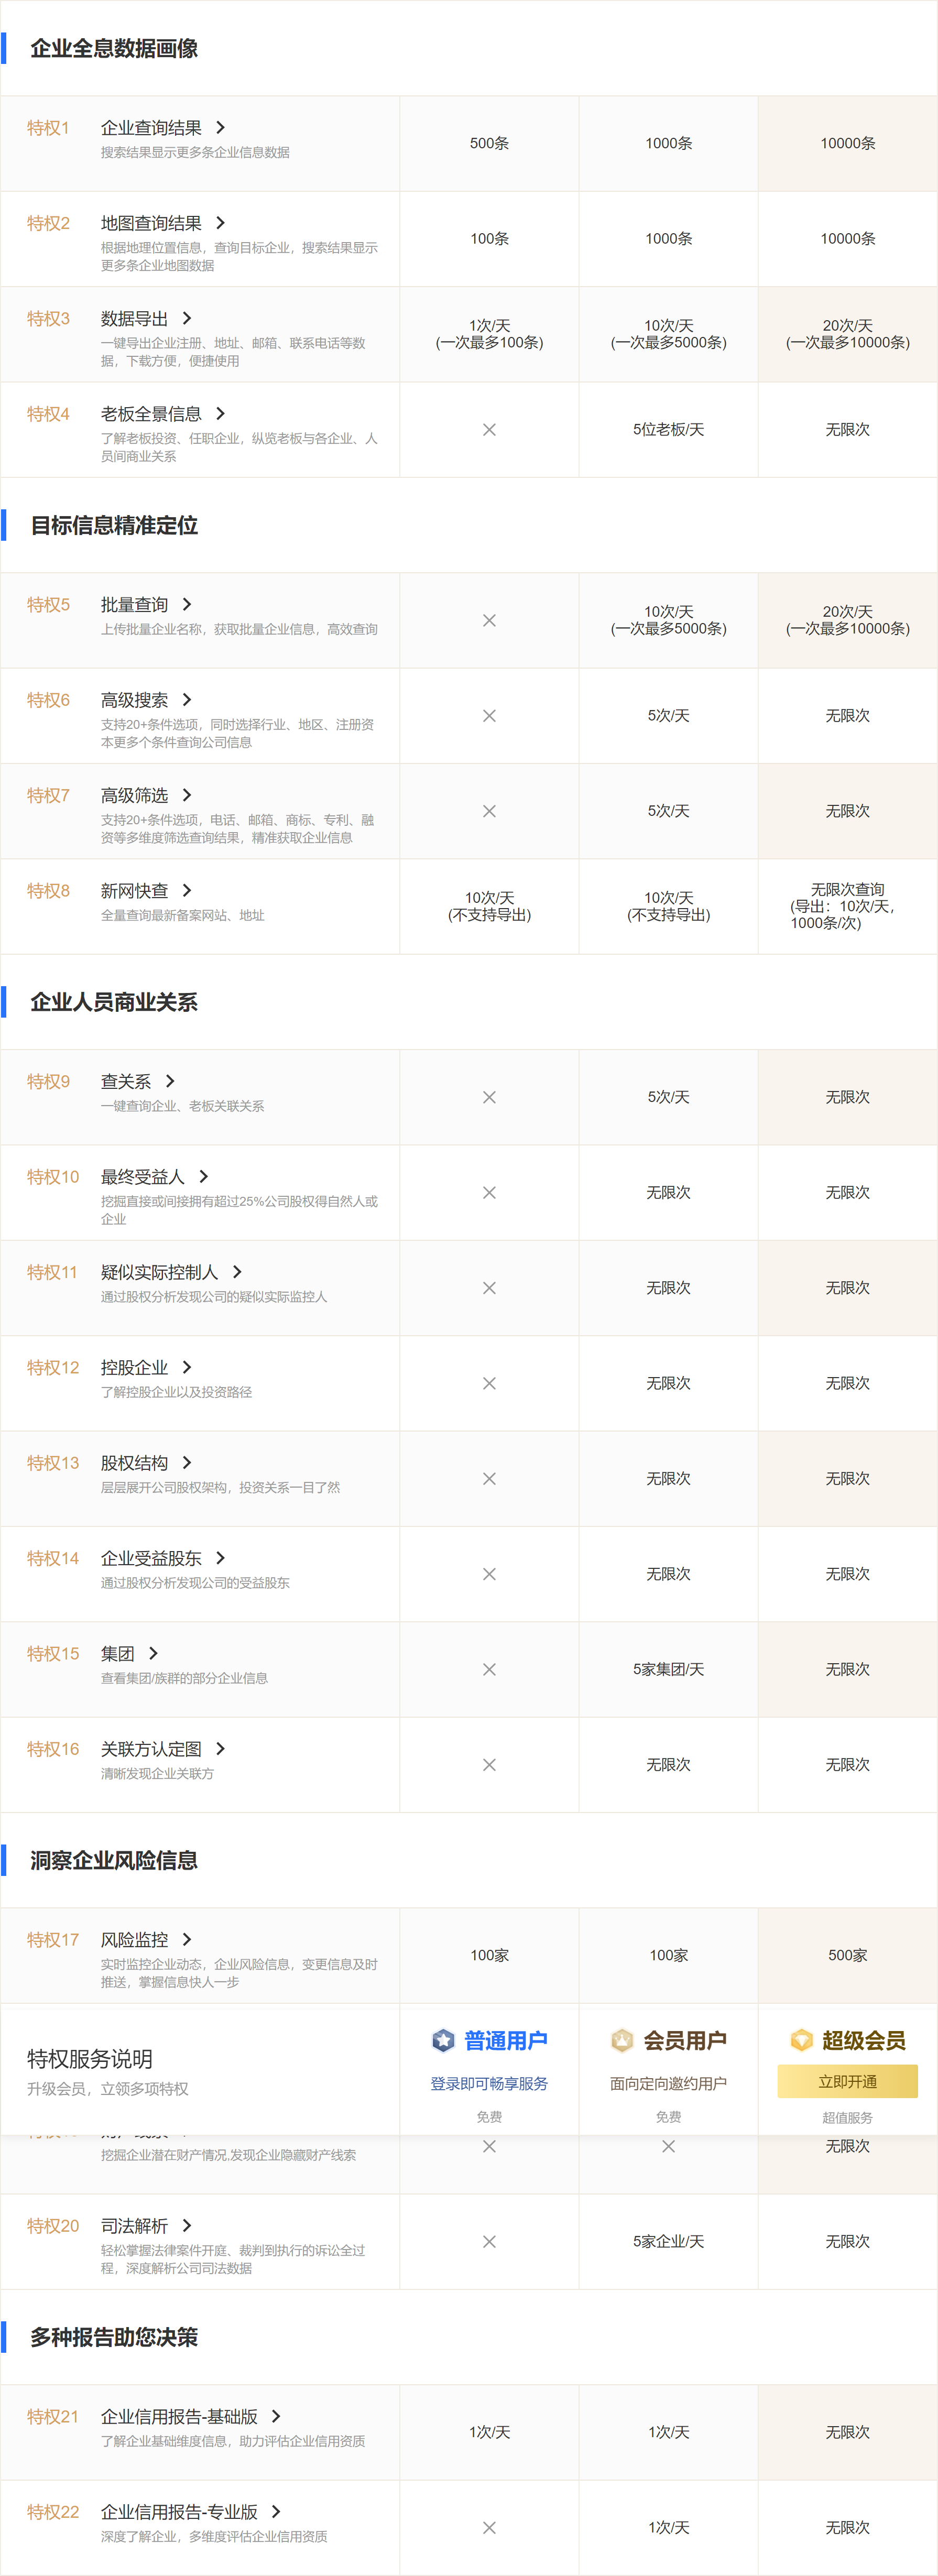Click 风险监控 privilege title
Image resolution: width=938 pixels, height=2576 pixels.
click(134, 1940)
